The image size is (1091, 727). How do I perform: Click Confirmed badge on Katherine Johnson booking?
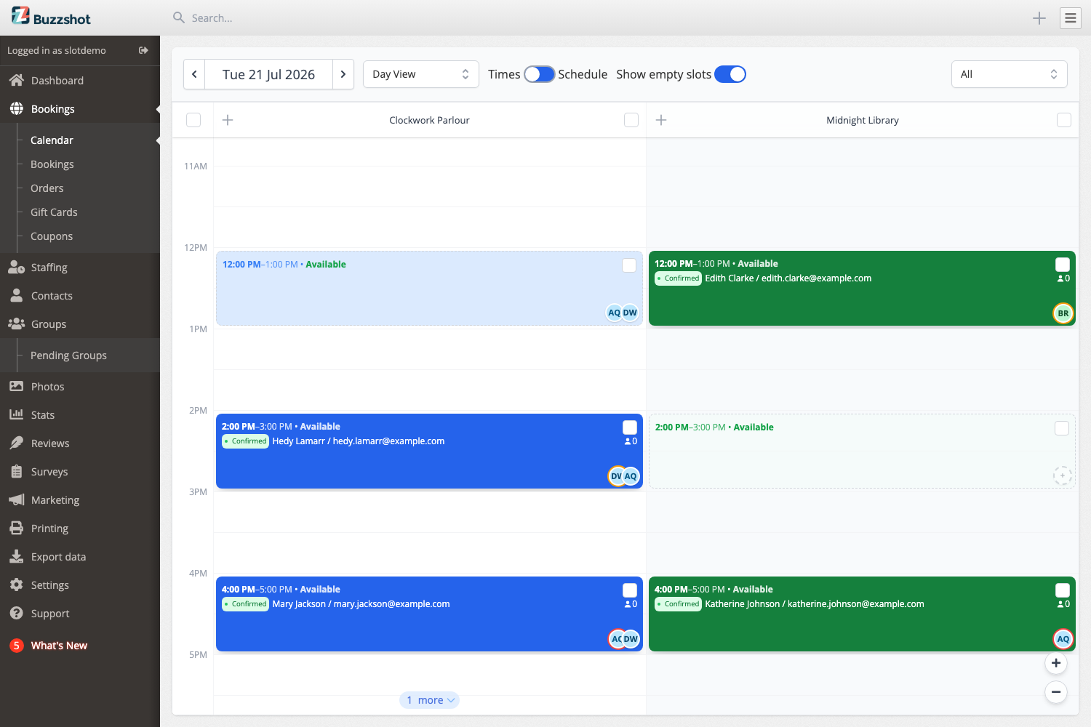click(678, 604)
